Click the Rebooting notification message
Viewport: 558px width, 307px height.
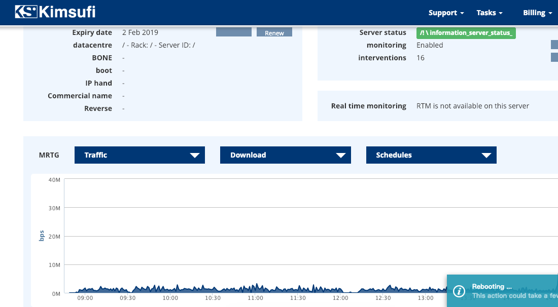tap(512, 291)
